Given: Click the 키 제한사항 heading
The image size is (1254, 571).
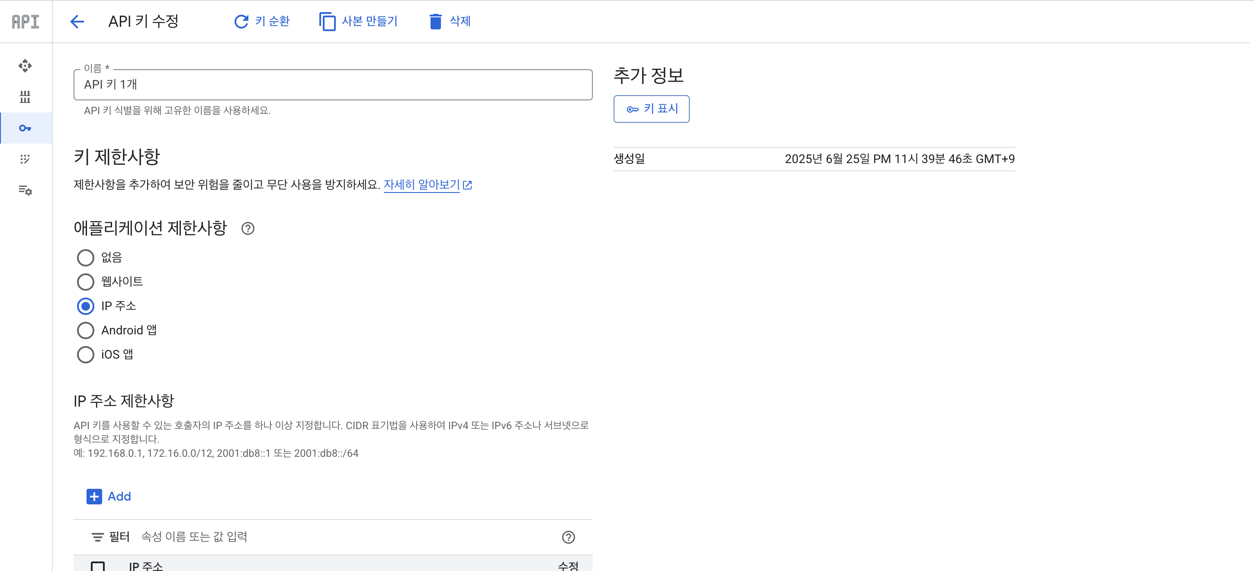Looking at the screenshot, I should 117,157.
